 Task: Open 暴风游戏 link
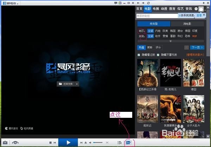pos(12,128)
